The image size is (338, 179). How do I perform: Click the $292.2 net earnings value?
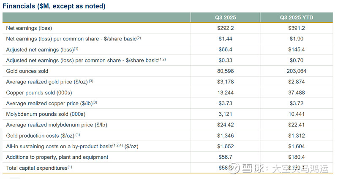[x=225, y=28]
